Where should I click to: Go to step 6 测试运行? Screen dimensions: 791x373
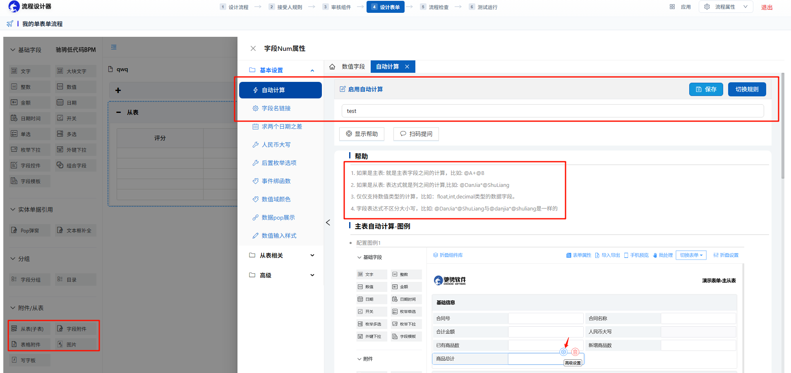[483, 7]
